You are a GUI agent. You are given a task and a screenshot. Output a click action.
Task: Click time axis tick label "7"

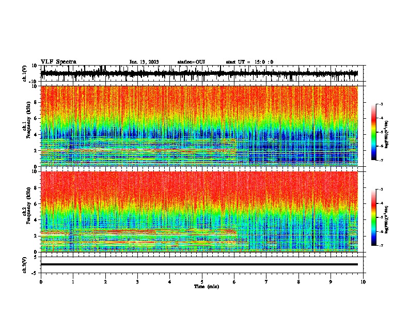266,282
